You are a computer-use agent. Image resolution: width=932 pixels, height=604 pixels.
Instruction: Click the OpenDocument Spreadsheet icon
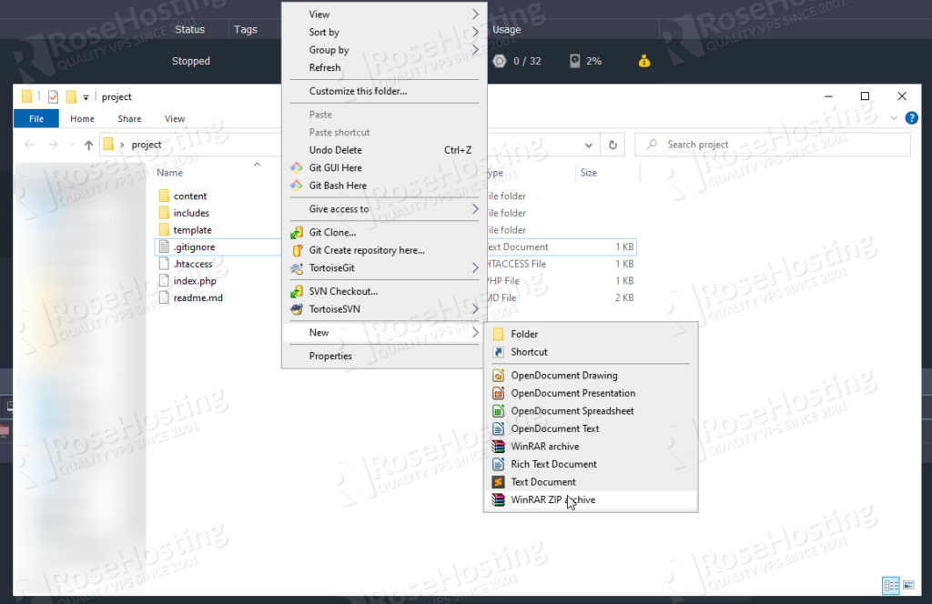point(499,411)
